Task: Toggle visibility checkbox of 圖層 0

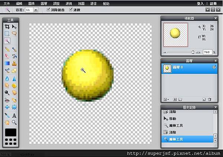Action: (x=214, y=67)
